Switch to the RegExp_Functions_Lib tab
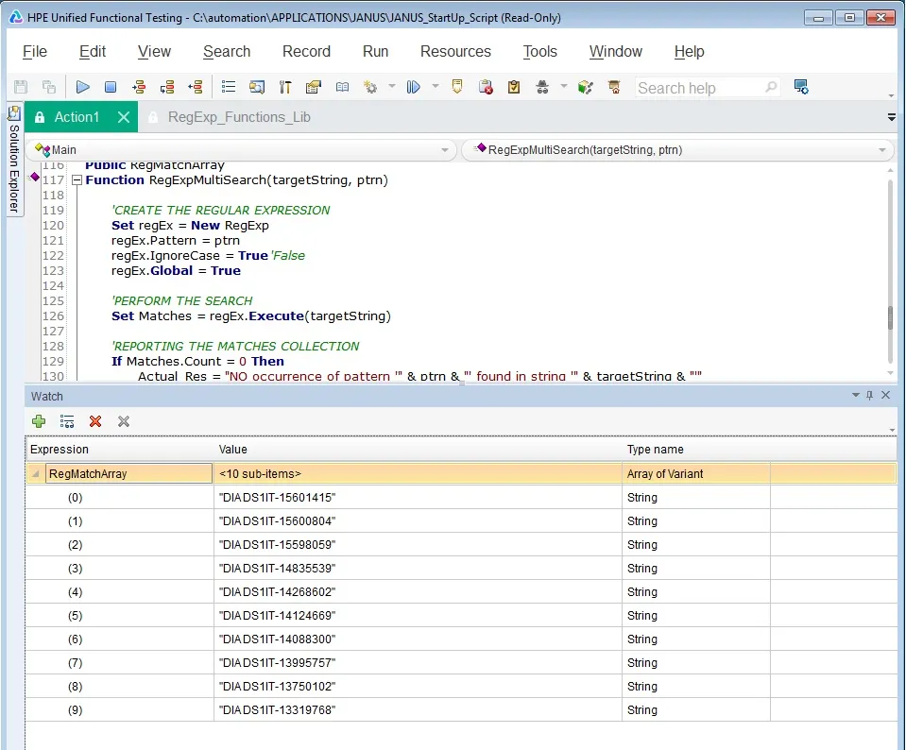The image size is (906, 750). 239,117
